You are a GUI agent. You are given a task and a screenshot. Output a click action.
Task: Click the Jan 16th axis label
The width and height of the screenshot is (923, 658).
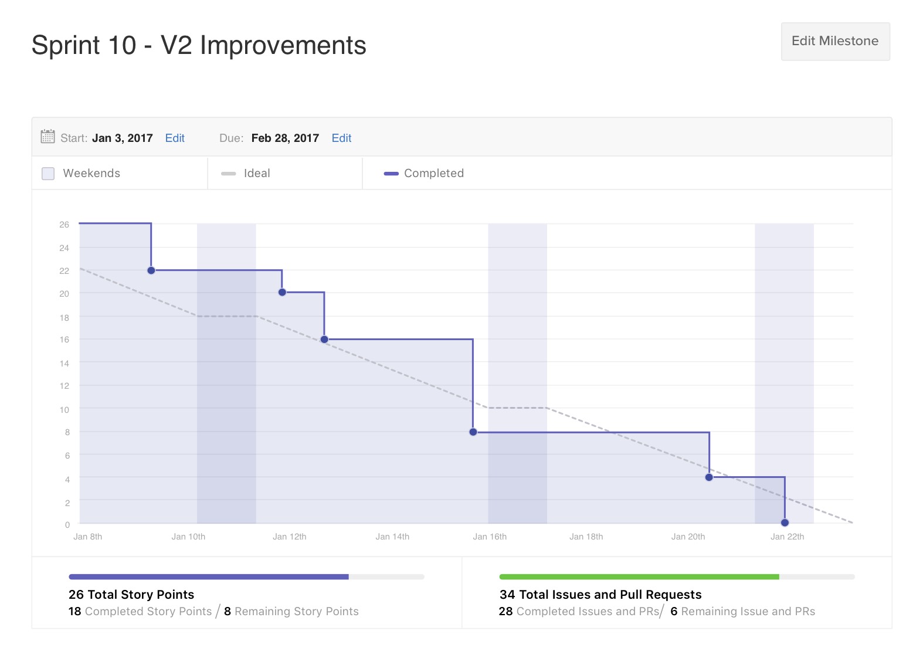pos(490,536)
